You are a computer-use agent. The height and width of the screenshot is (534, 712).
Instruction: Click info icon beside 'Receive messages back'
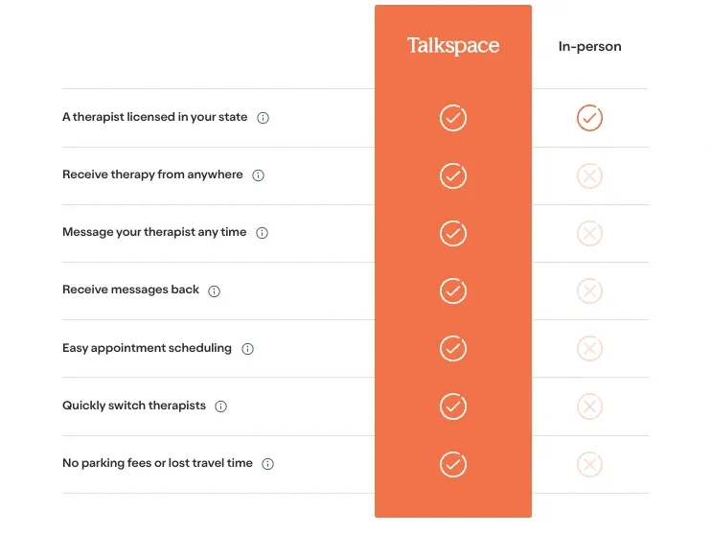214,290
